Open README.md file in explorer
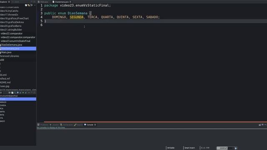 click(x=5, y=82)
